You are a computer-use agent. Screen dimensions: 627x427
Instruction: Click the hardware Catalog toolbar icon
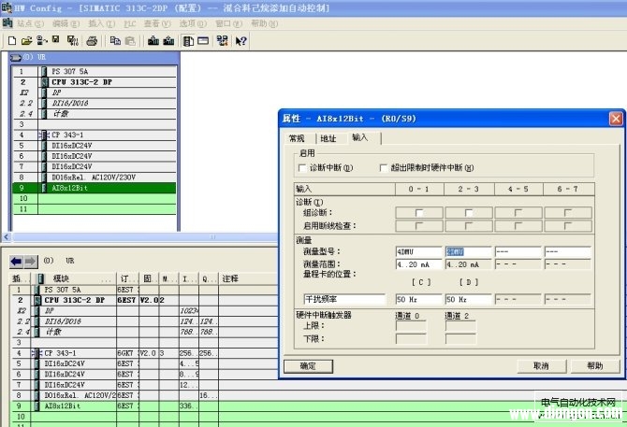(x=222, y=41)
